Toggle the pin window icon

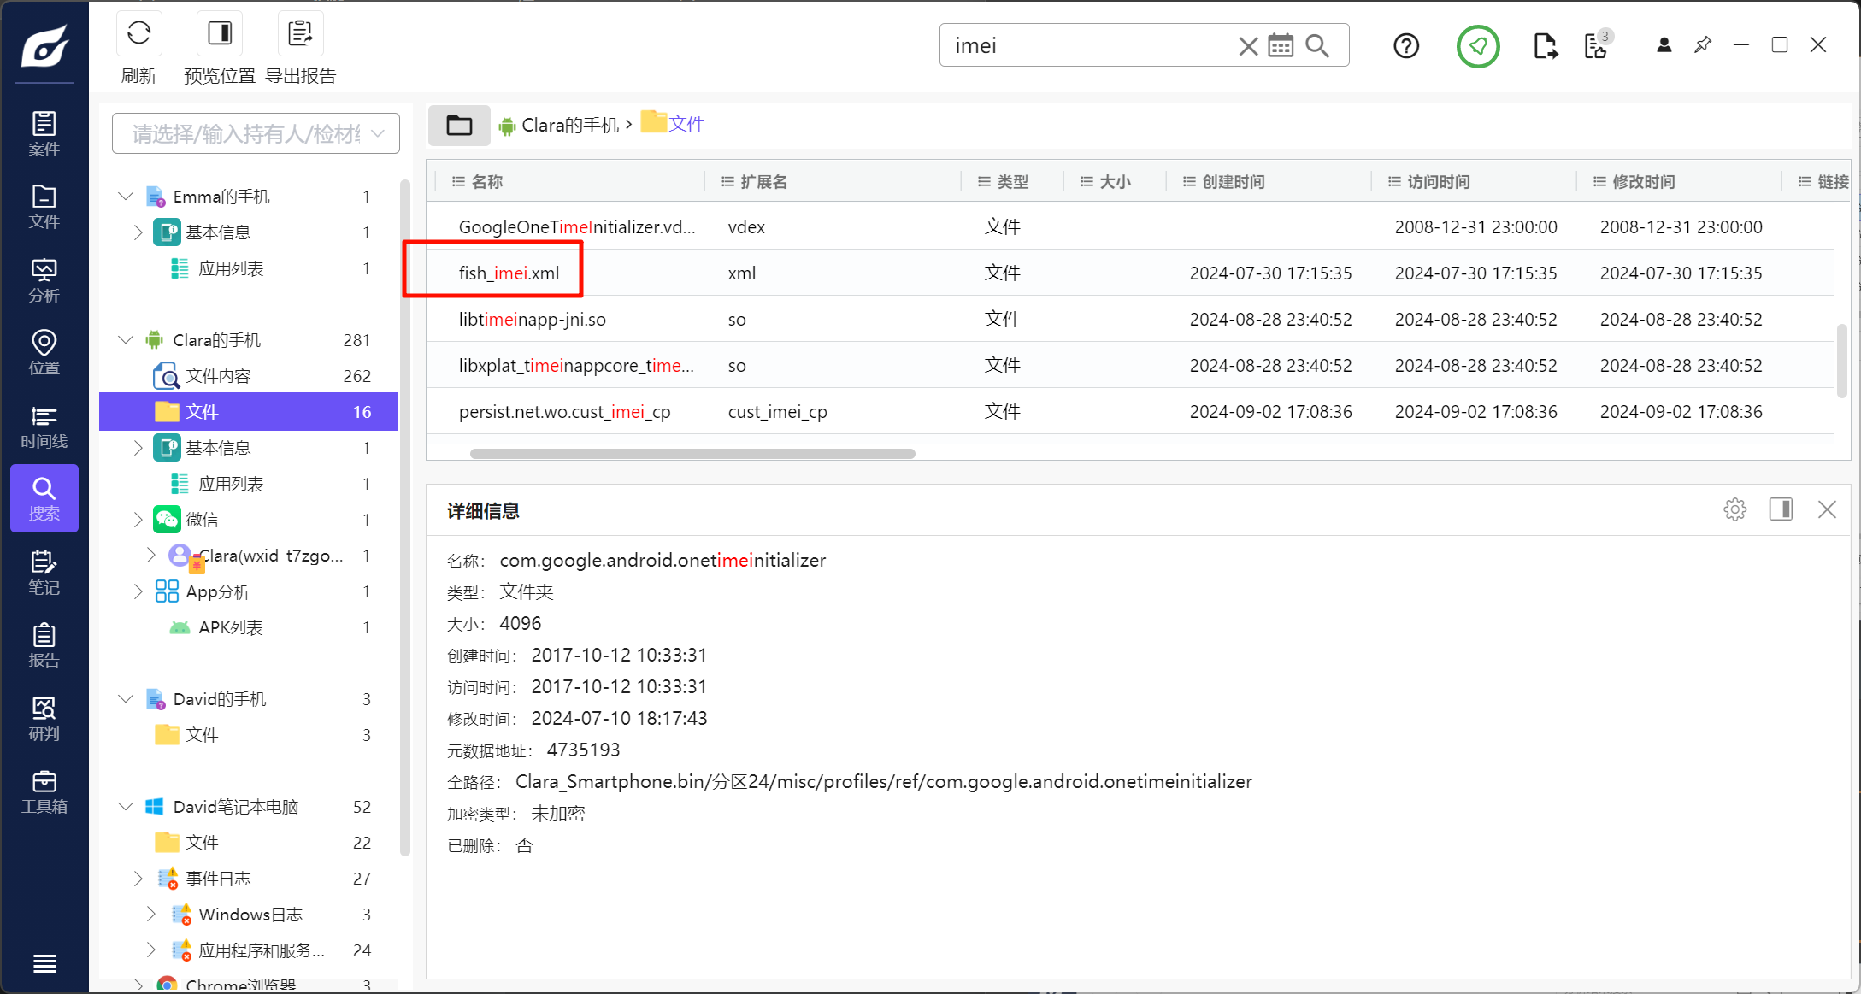pos(1702,45)
